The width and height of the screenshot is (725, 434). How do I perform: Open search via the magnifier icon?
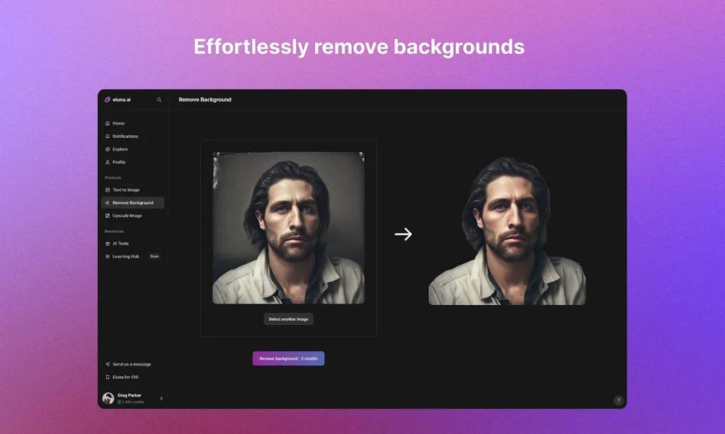point(159,100)
